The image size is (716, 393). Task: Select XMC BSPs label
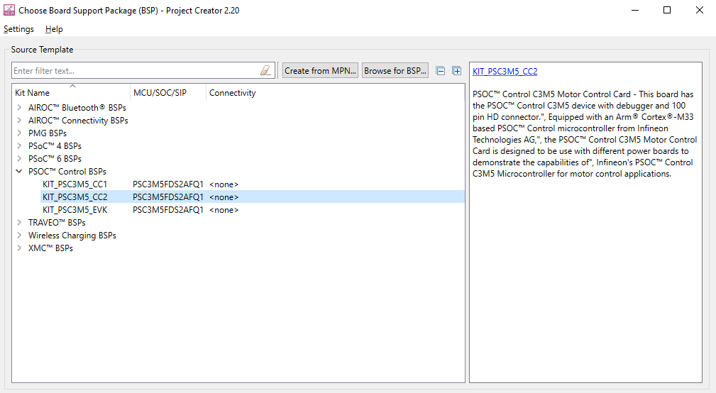(50, 248)
